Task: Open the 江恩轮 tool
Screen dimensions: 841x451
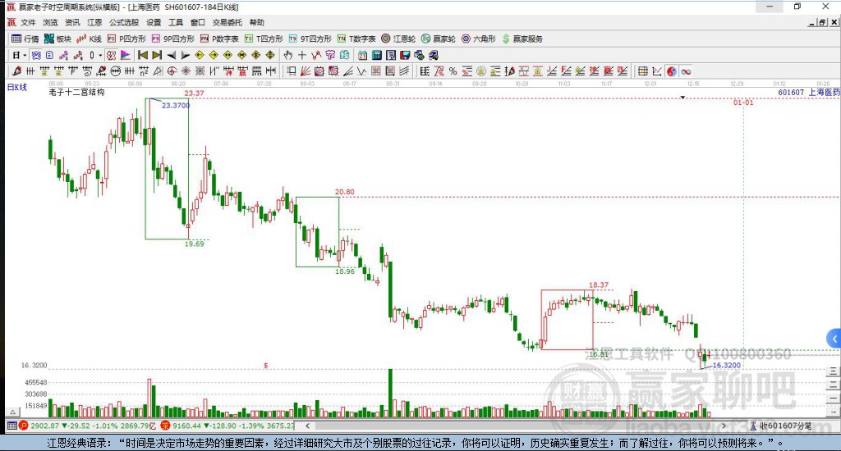Action: point(398,39)
